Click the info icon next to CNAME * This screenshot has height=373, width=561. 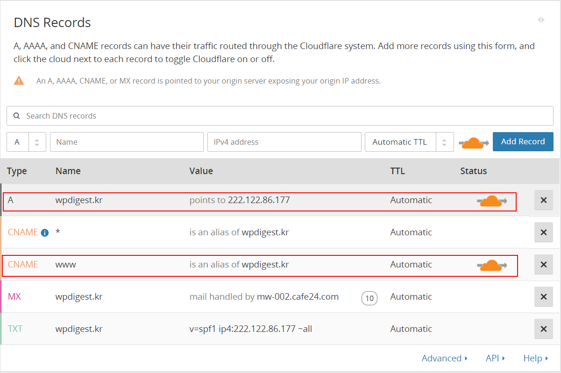(45, 232)
